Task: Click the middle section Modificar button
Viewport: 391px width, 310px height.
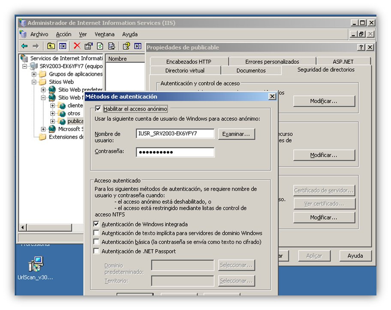Action: tap(324, 155)
